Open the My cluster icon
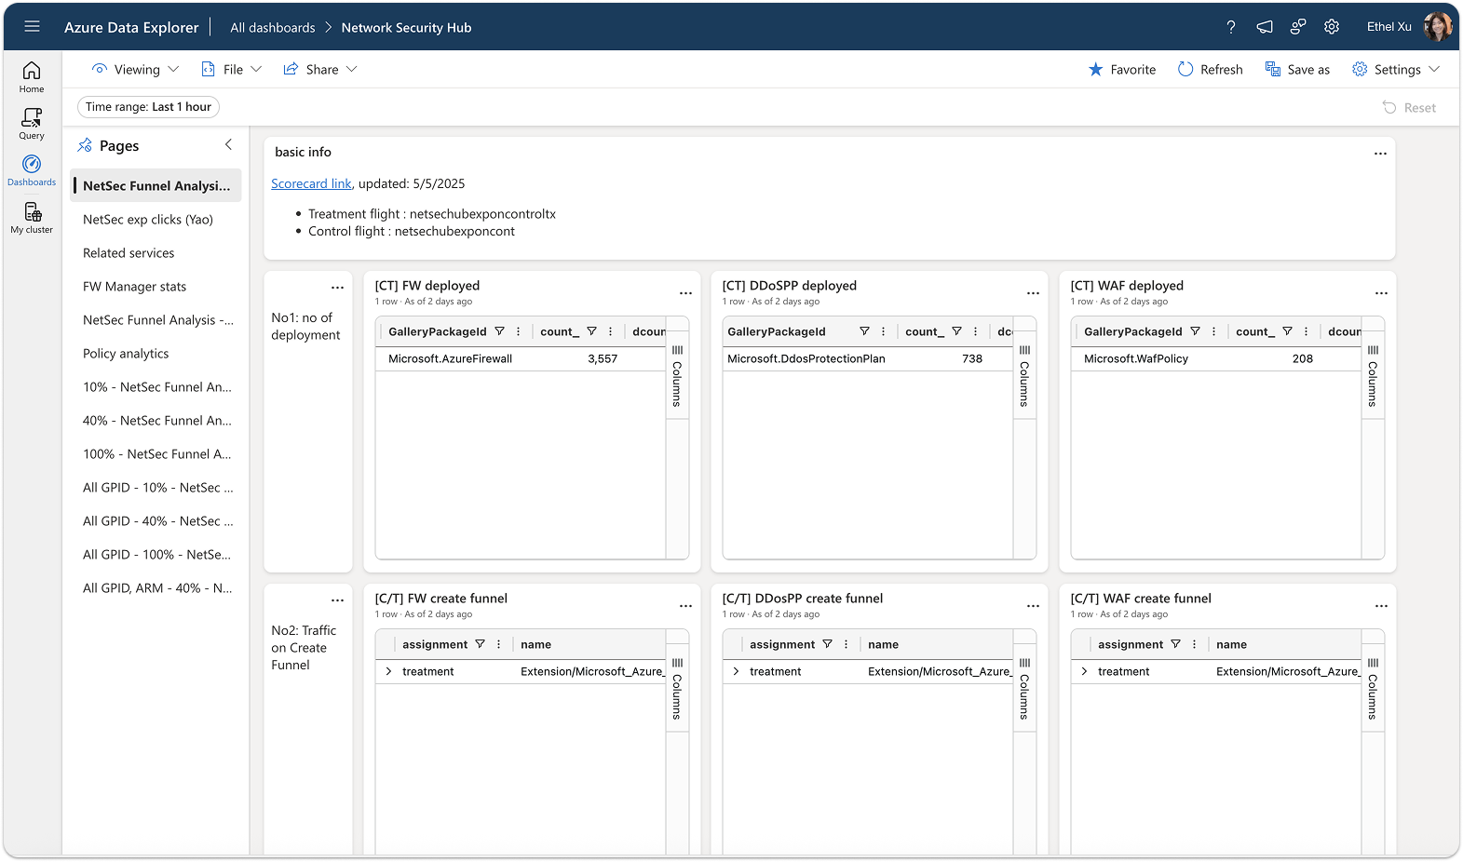Screen dimensions: 1463x862 click(32, 218)
